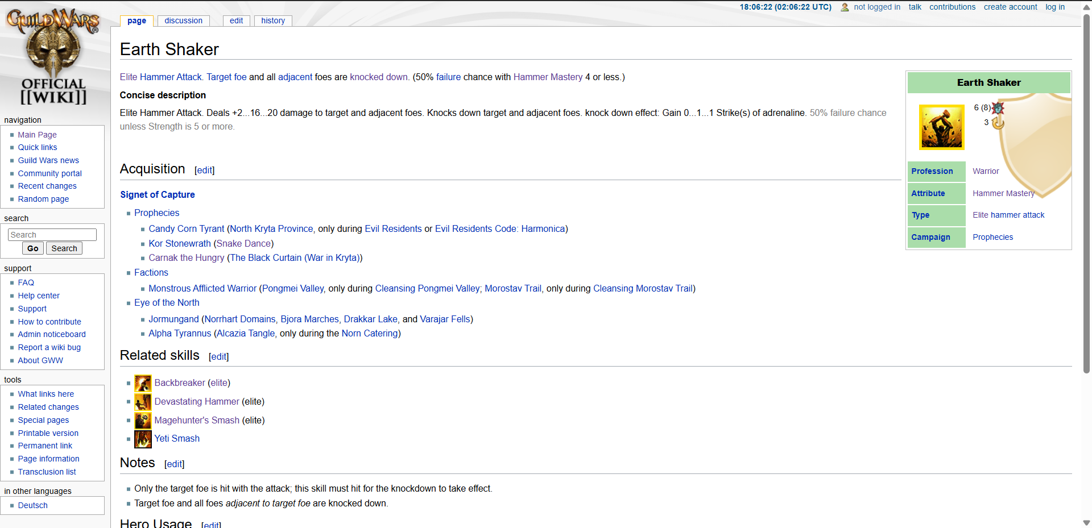1092x528 pixels.
Task: Click the adrenaline cost icon beside 6 (8)
Action: (998, 107)
